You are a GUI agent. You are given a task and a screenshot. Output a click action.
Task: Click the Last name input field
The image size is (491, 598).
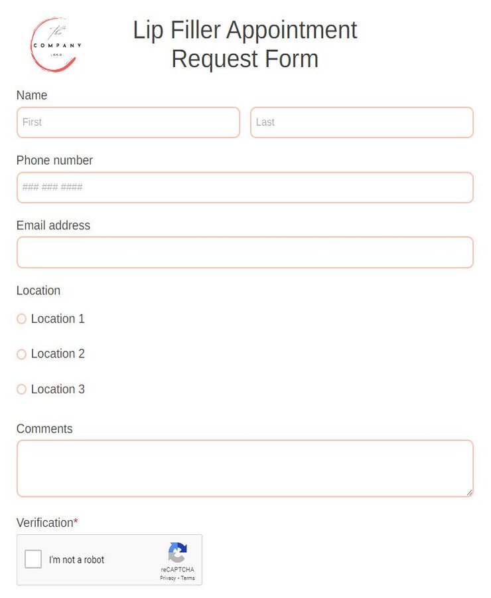point(362,122)
